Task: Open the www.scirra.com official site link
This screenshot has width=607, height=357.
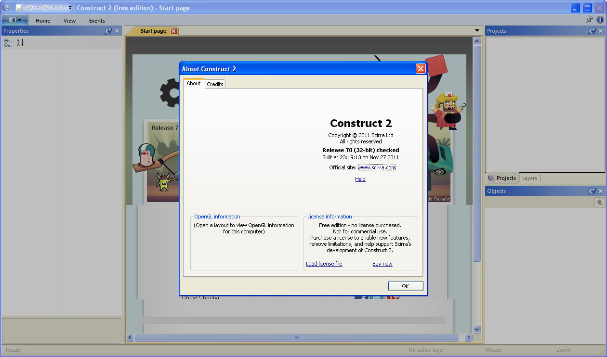Action: (x=377, y=167)
